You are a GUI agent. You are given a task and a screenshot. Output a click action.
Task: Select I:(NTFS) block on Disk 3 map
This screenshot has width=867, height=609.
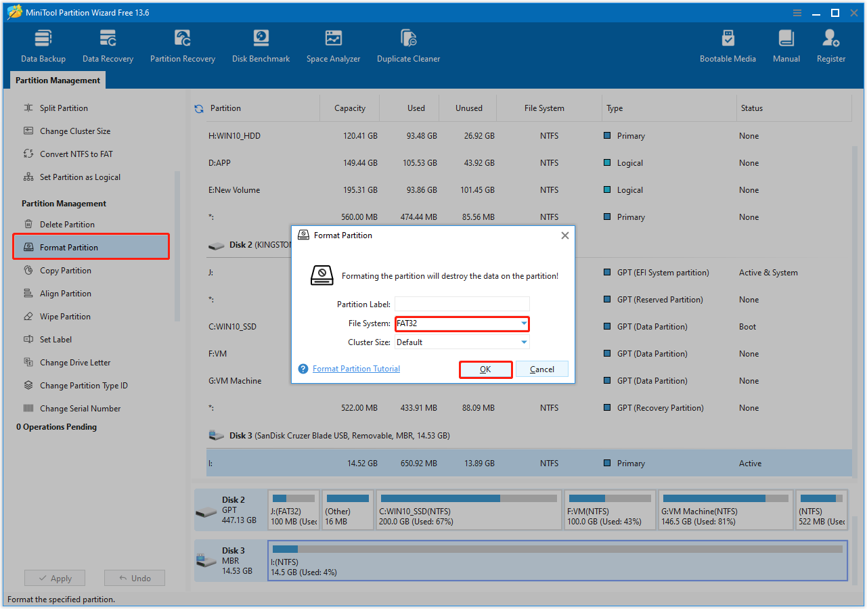pyautogui.click(x=558, y=560)
